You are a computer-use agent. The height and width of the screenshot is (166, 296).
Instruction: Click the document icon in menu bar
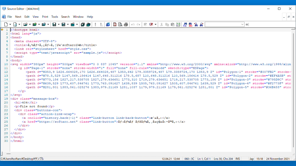click(4, 17)
